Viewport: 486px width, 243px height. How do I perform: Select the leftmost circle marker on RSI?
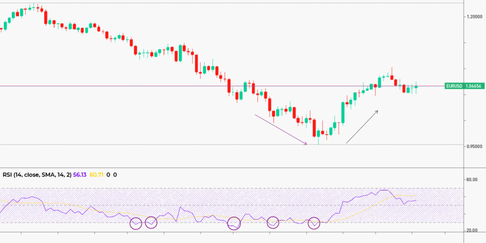pos(136,222)
